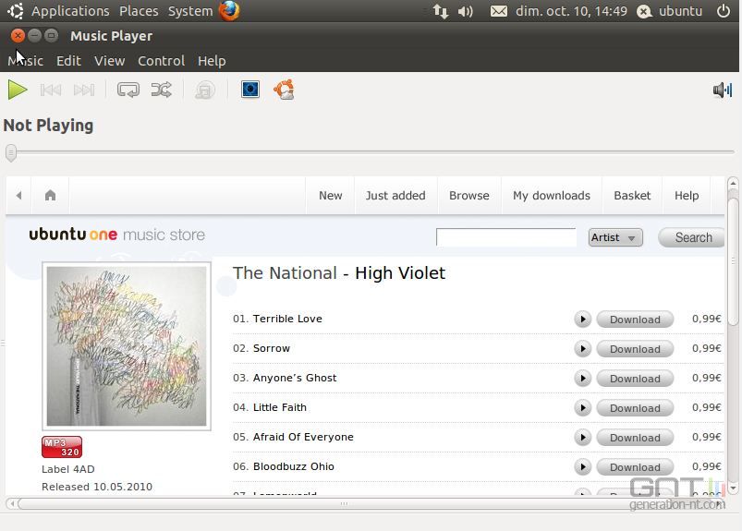Preview track 06 Bloodbuzz Ohio
Screen dimensions: 742x531
point(582,467)
